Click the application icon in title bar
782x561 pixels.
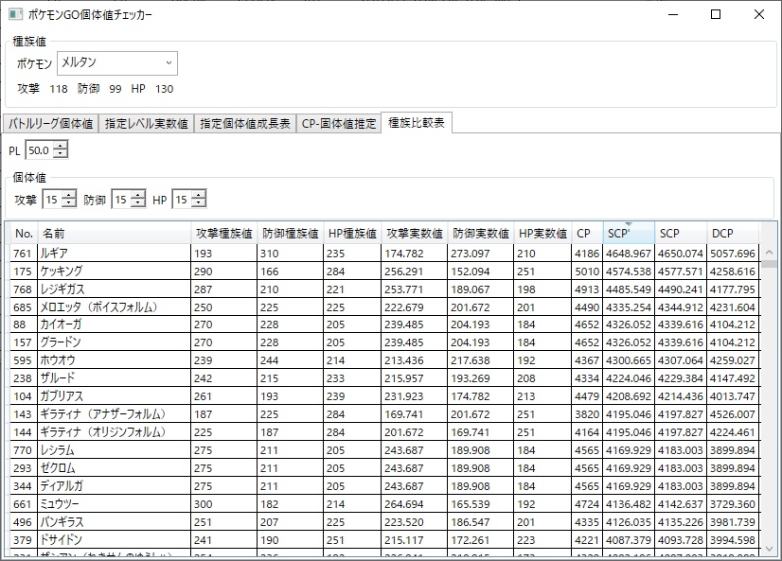pyautogui.click(x=15, y=14)
